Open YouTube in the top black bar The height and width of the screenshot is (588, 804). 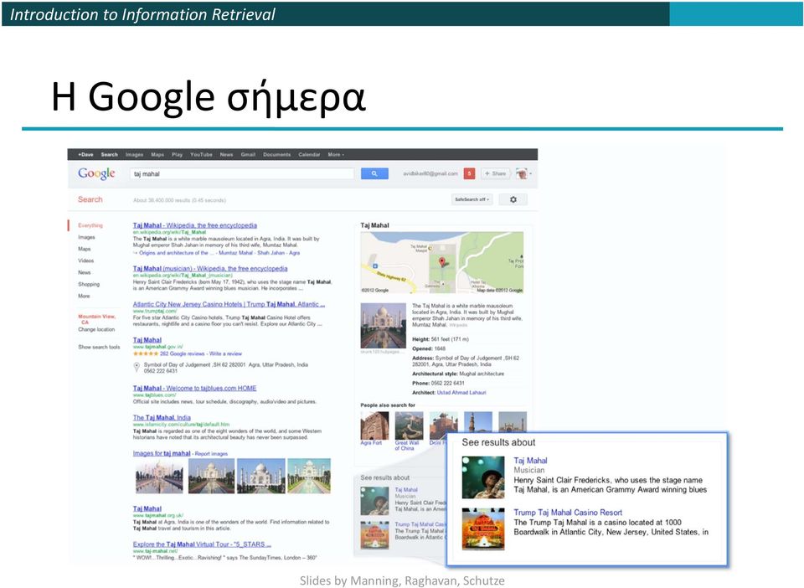coord(201,154)
